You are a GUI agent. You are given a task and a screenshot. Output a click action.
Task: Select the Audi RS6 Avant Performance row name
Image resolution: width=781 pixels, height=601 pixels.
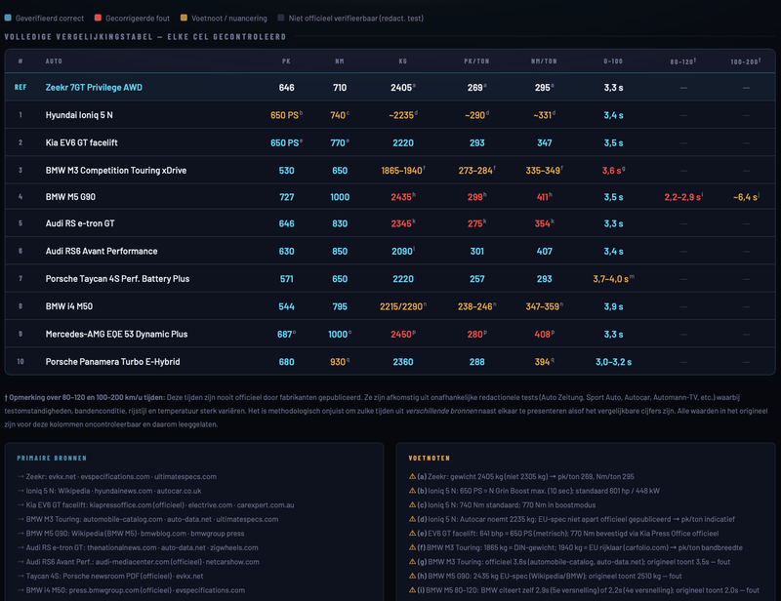(x=102, y=252)
